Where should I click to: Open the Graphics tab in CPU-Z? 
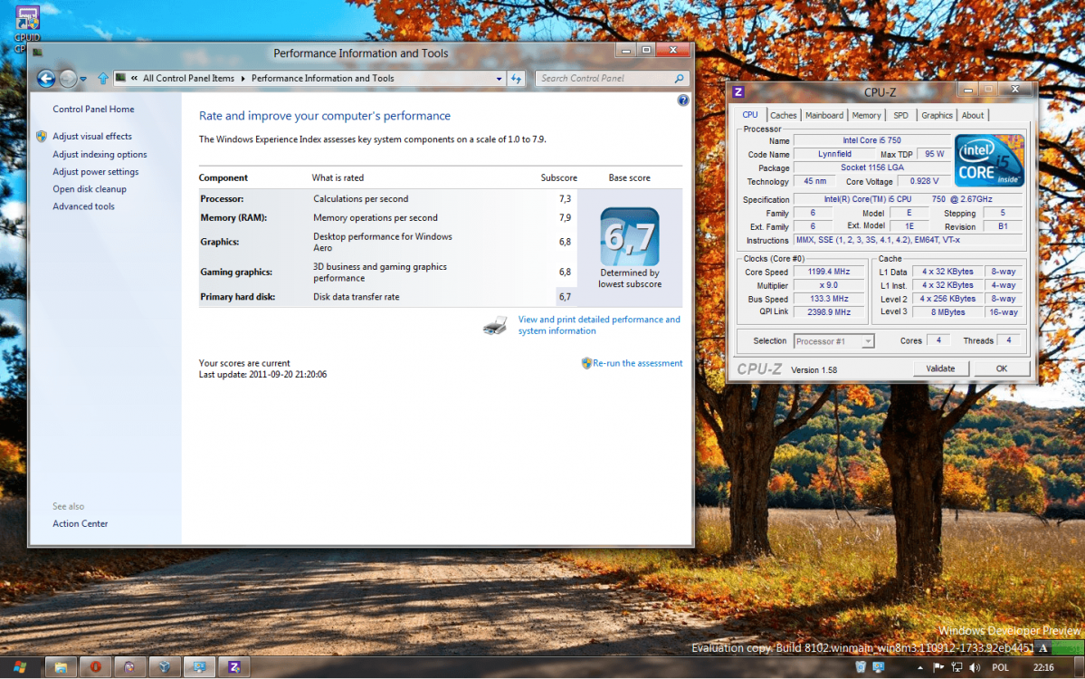point(937,115)
